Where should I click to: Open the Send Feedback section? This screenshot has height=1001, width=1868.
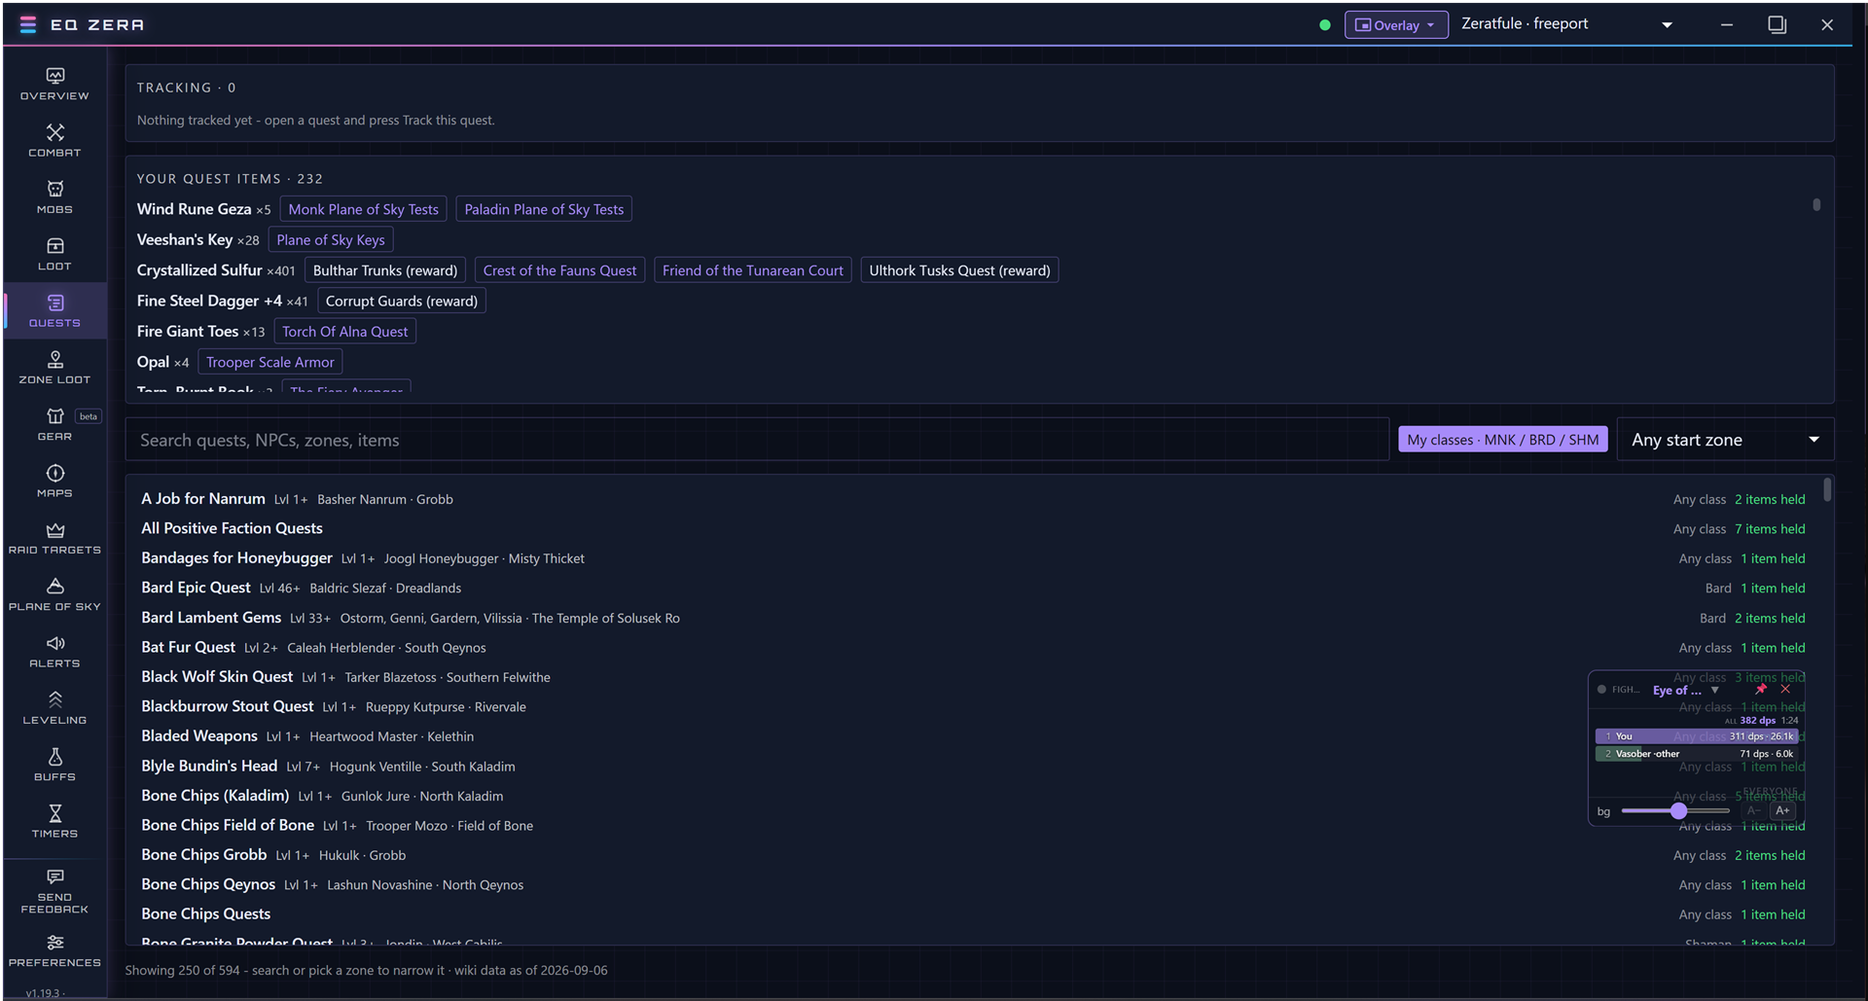coord(54,891)
